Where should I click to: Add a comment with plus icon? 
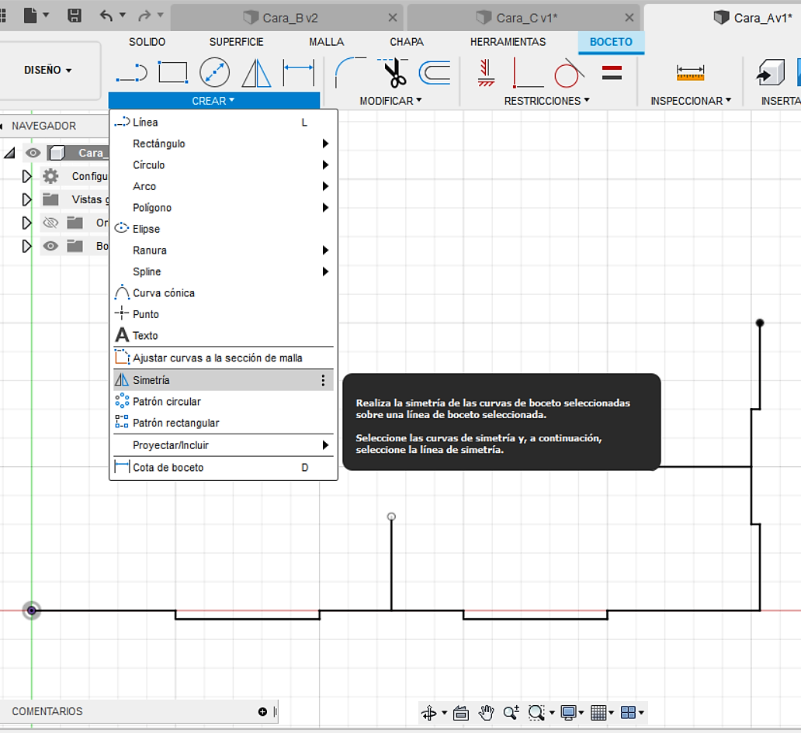(x=262, y=711)
